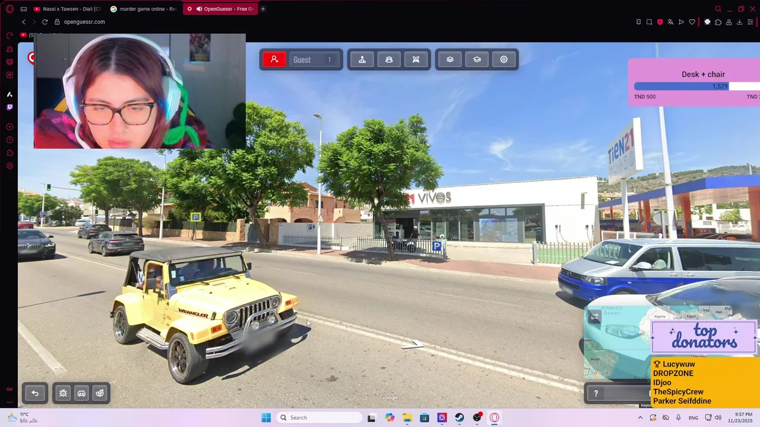Open File Explorer from taskbar
Image resolution: width=760 pixels, height=427 pixels.
tap(407, 418)
